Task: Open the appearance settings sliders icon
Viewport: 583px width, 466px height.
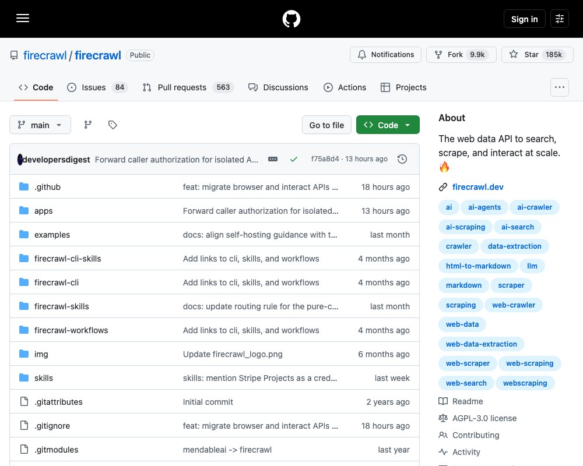Action: click(x=560, y=19)
